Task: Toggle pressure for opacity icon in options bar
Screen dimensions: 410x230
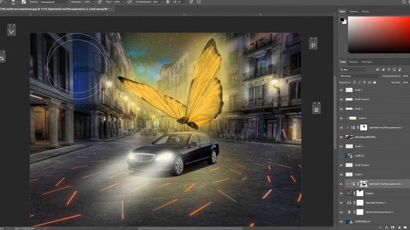Action: tap(100, 2)
